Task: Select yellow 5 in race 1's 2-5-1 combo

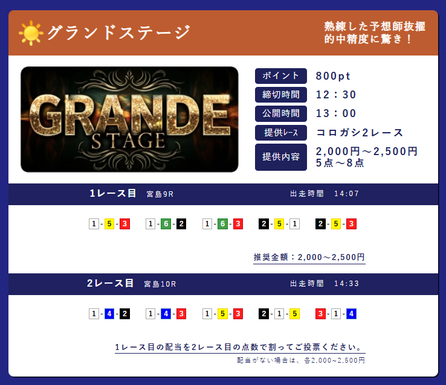Action: click(279, 224)
